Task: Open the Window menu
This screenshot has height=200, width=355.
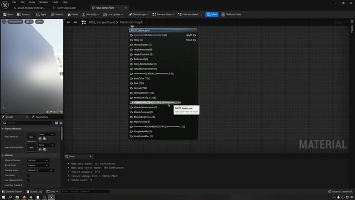Action: pos(43,2)
